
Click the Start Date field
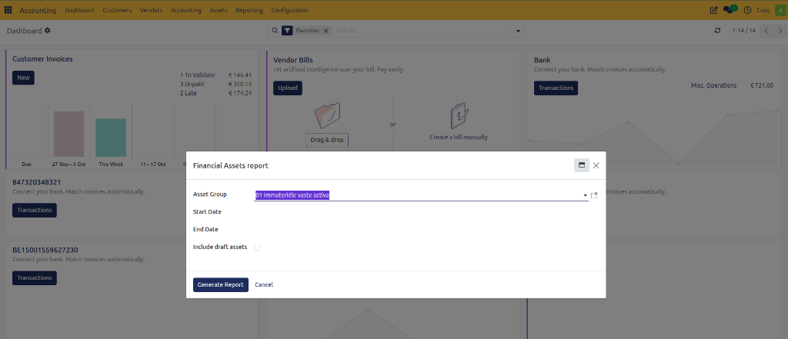pyautogui.click(x=421, y=212)
